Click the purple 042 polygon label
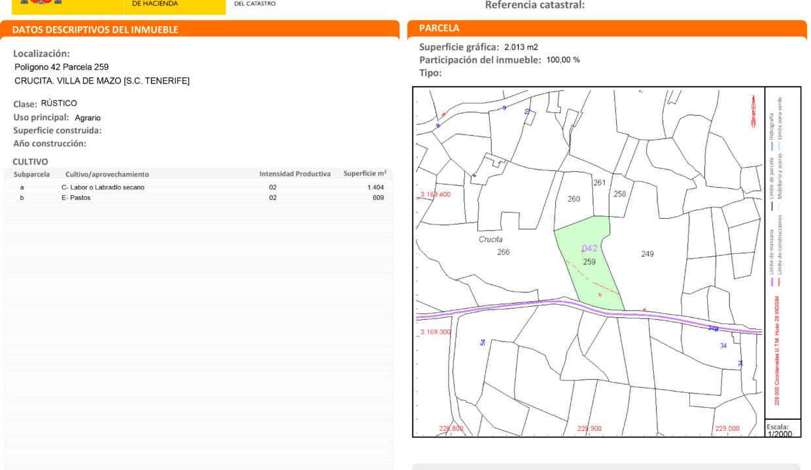The image size is (811, 470). click(590, 248)
